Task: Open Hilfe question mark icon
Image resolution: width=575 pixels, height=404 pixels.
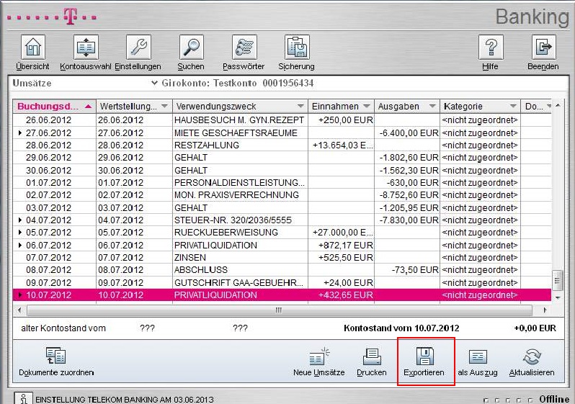Action: (491, 48)
